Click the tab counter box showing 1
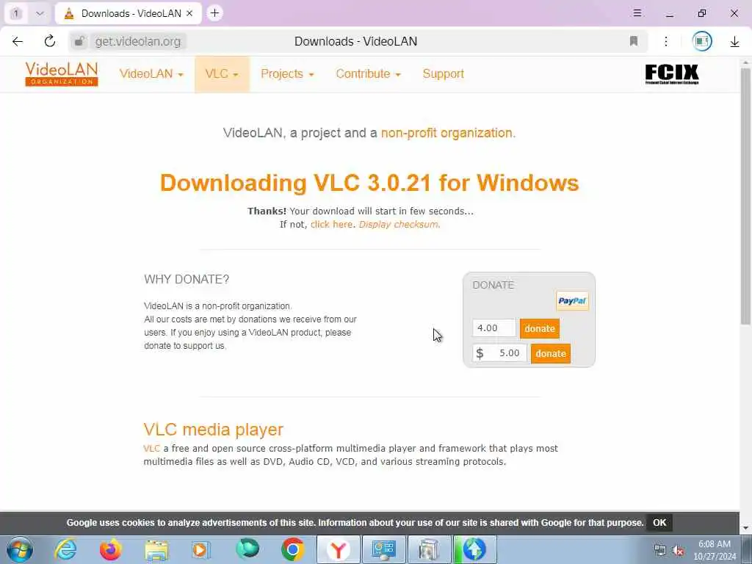The width and height of the screenshot is (752, 564). click(16, 13)
